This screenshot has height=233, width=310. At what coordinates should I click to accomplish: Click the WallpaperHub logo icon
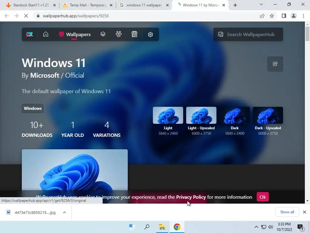click(30, 35)
